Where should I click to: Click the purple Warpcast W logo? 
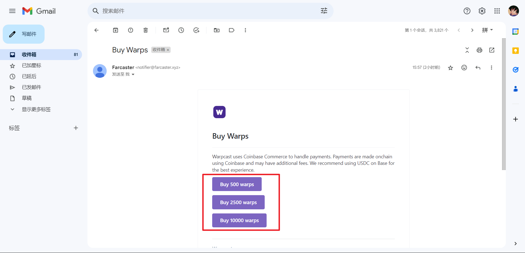[x=219, y=112]
